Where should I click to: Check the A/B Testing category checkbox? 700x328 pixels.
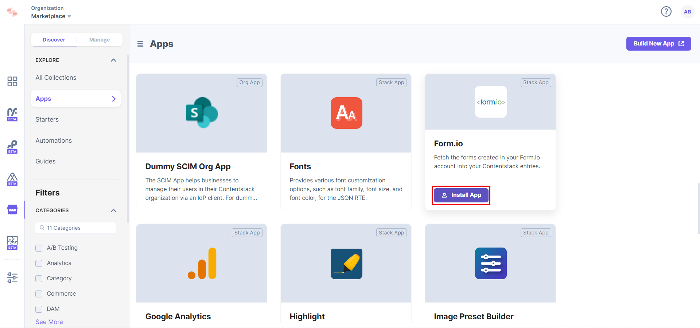[x=39, y=248]
